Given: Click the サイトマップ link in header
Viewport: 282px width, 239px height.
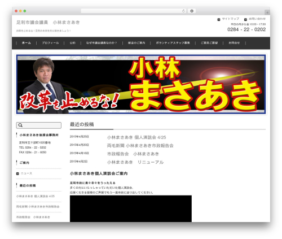Looking at the screenshot, I should tap(231, 19).
